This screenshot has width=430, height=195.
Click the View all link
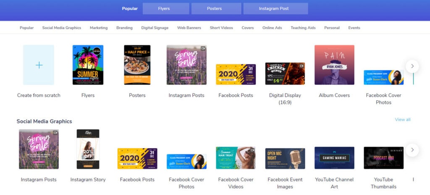click(403, 120)
